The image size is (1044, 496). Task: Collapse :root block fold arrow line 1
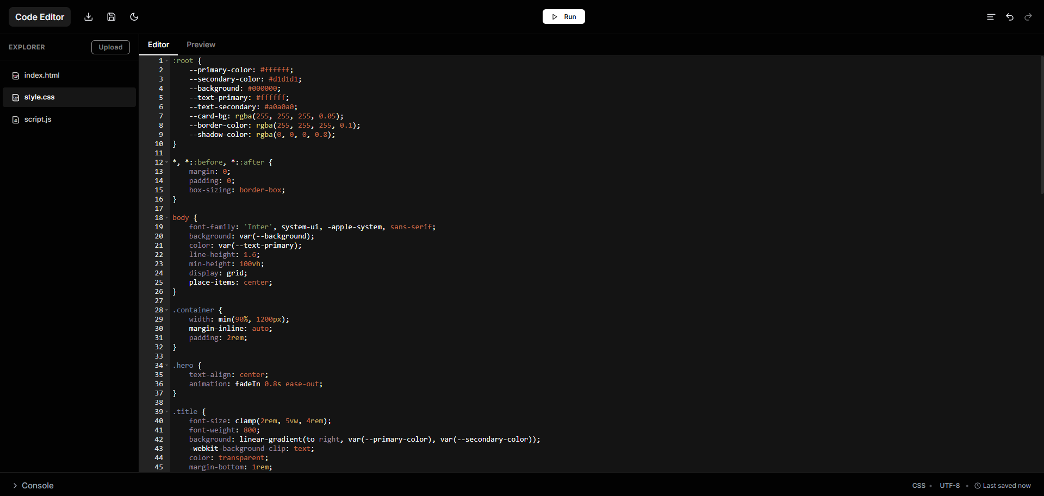pos(167,61)
